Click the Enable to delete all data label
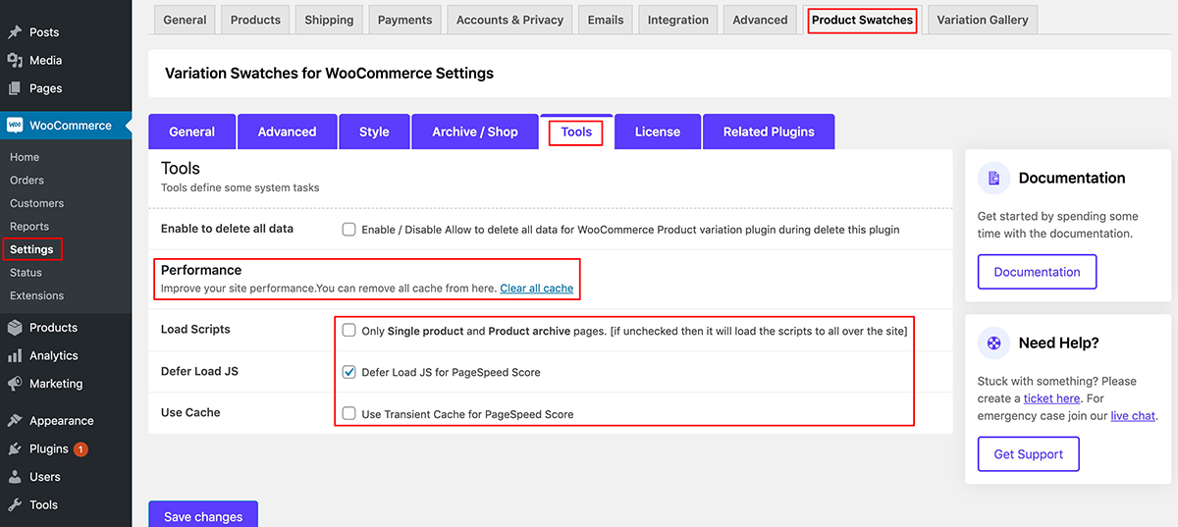Viewport: 1178px width, 527px height. pyautogui.click(x=227, y=229)
